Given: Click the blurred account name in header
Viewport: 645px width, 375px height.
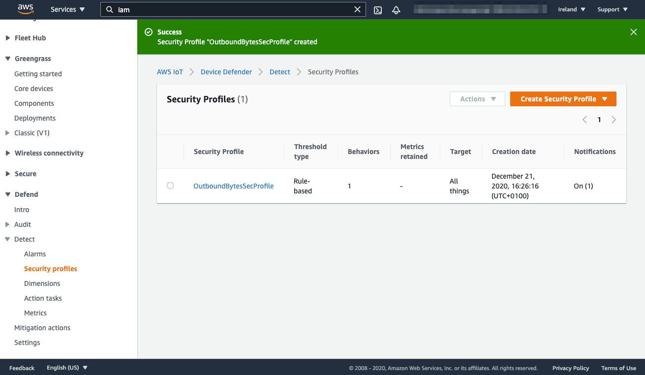Looking at the screenshot, I should [481, 9].
